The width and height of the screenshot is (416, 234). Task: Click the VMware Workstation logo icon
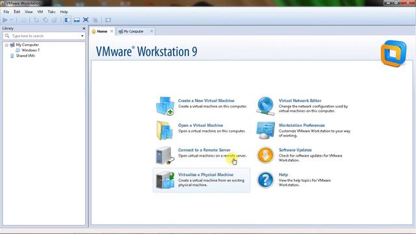click(x=393, y=53)
